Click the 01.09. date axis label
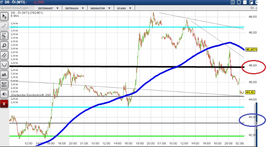This screenshot has height=147, width=279. [162, 143]
